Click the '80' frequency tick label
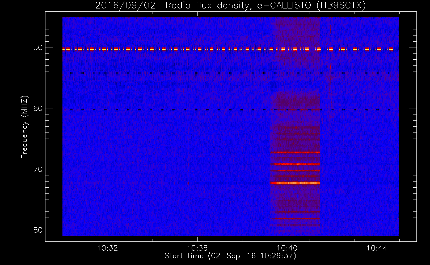The image size is (430, 265). pyautogui.click(x=38, y=230)
